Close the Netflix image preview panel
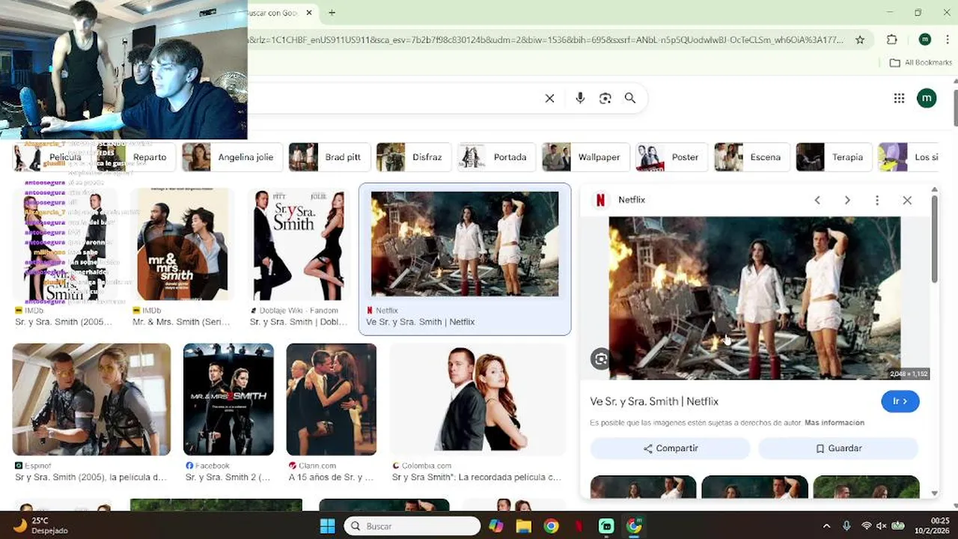Image resolution: width=958 pixels, height=539 pixels. coord(907,201)
